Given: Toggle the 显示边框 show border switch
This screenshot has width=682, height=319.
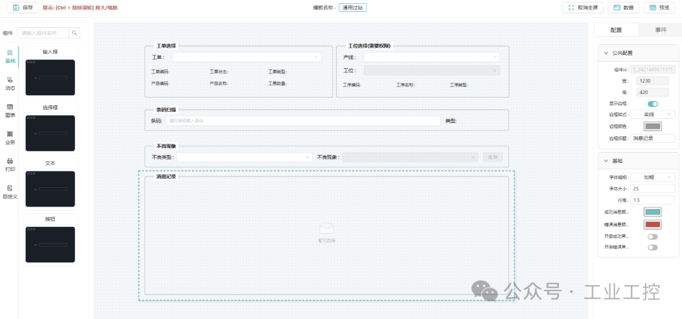Looking at the screenshot, I should 653,104.
